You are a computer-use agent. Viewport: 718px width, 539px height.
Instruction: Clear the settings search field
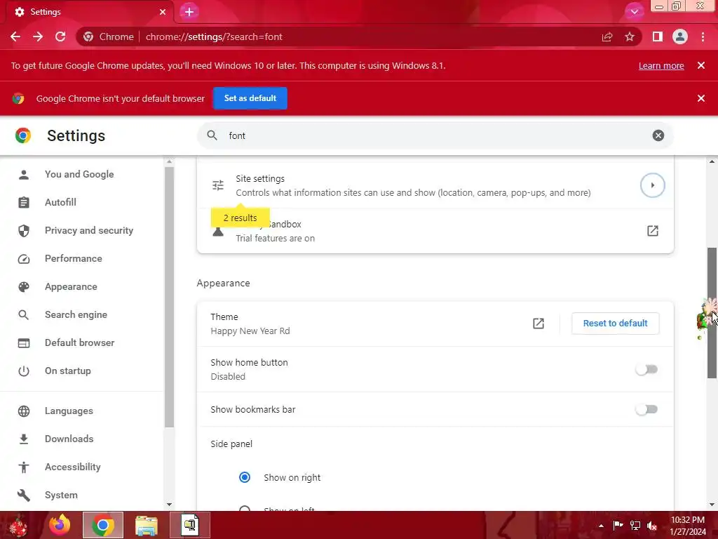pos(658,135)
